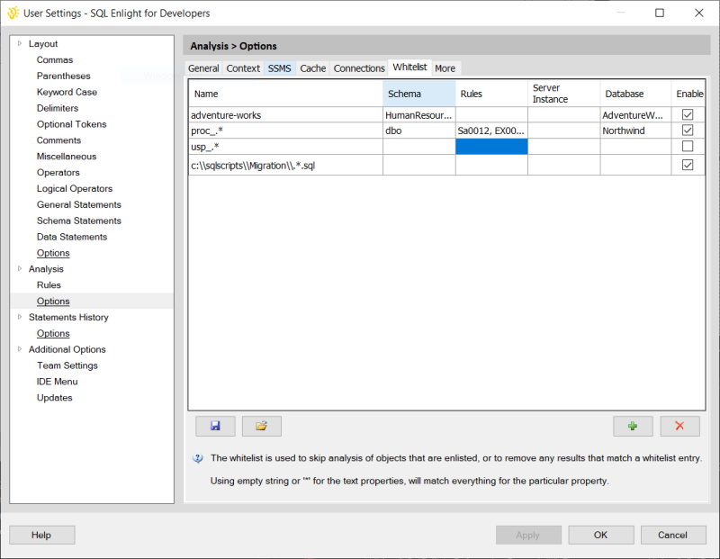Screen dimensions: 720x559
Task: Open General Statements settings
Action: pyautogui.click(x=79, y=204)
